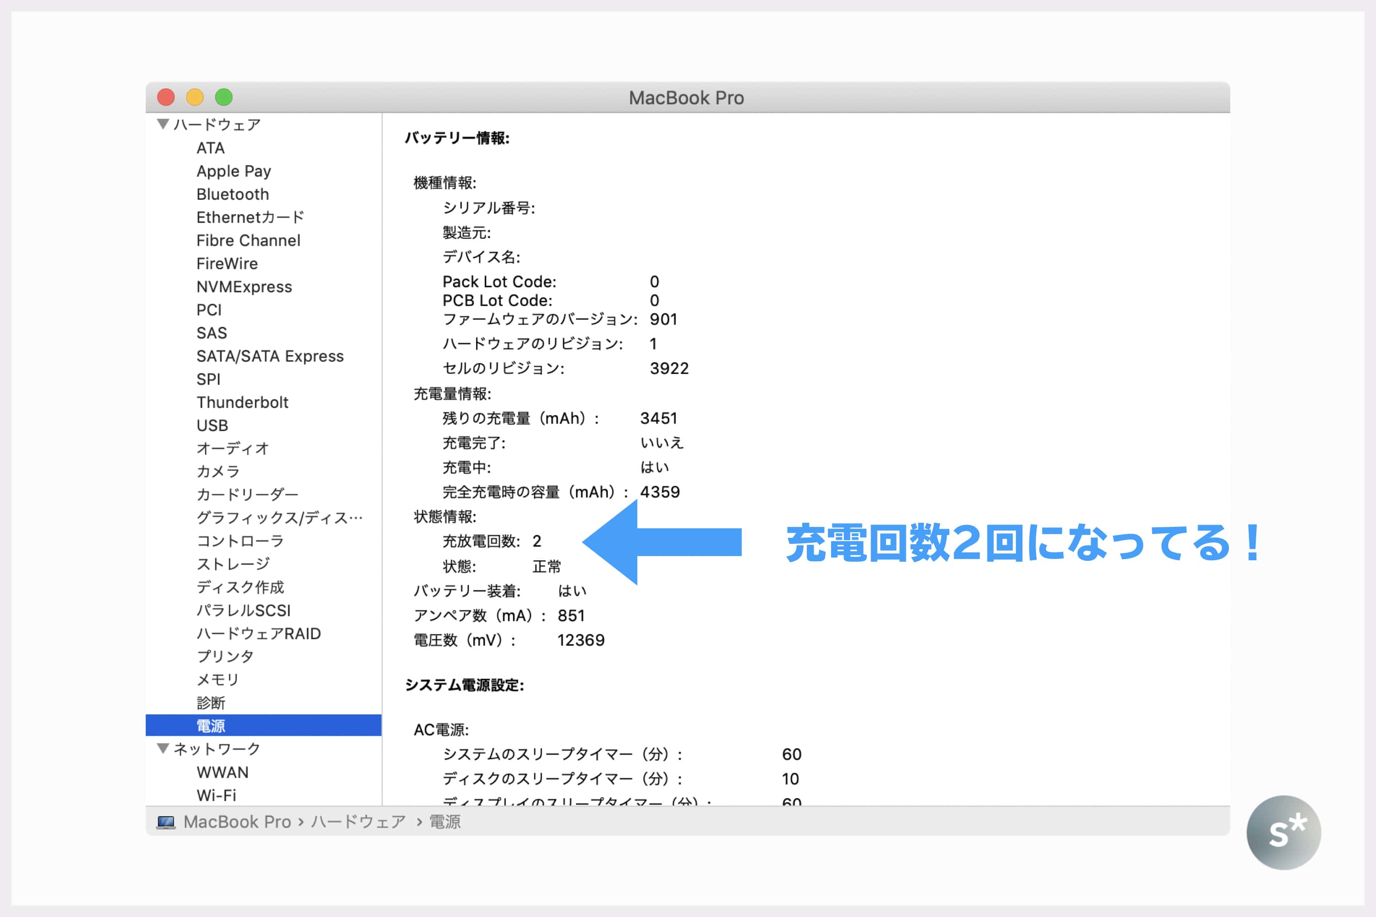
Task: Collapse the ハードウェア disclosure triangle
Action: tap(163, 124)
